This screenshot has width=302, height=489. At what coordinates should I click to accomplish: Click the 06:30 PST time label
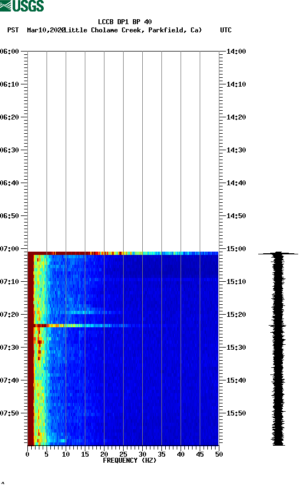(x=10, y=150)
